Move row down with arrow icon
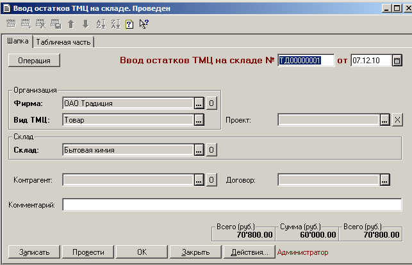 pyautogui.click(x=86, y=24)
